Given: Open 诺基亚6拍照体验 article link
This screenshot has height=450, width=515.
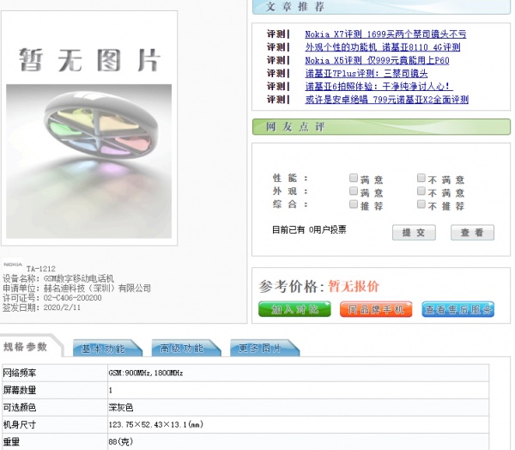Looking at the screenshot, I should (379, 87).
